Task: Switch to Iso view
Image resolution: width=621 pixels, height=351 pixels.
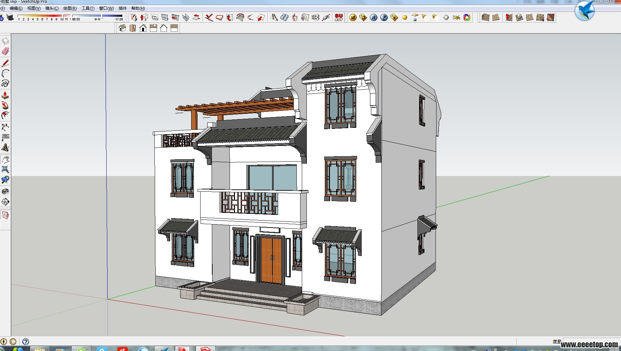Action: point(122,28)
